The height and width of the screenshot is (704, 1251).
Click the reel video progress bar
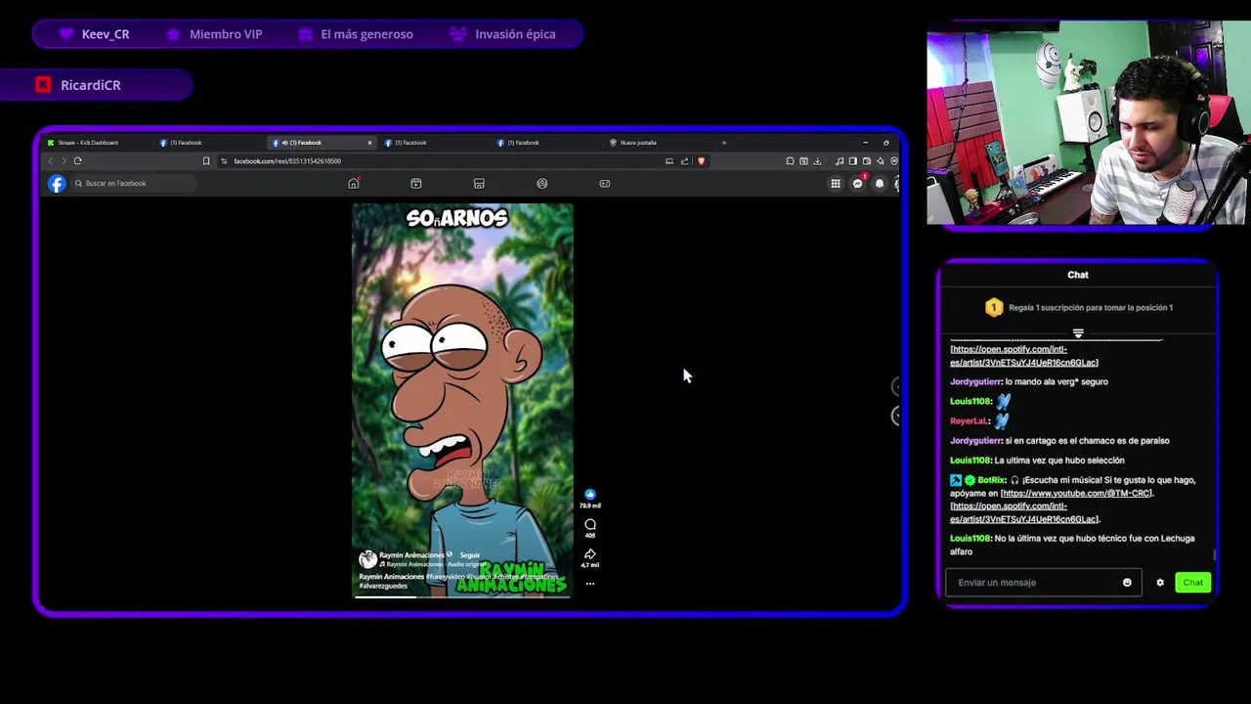point(462,595)
